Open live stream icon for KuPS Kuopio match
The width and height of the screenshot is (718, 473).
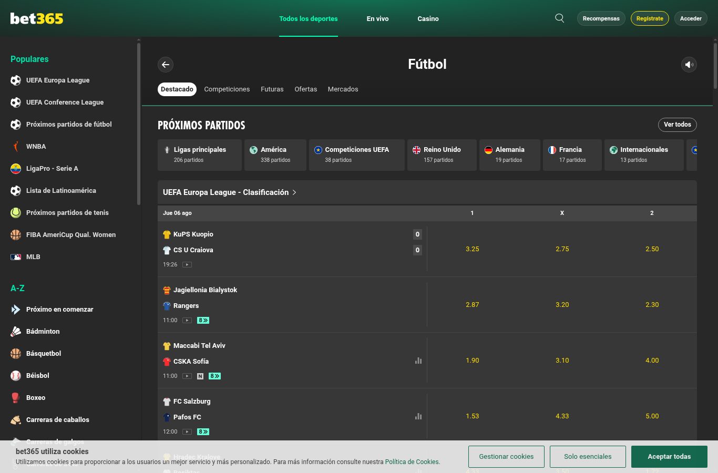point(187,265)
